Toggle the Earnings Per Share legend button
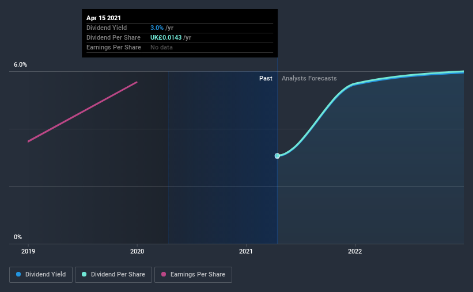This screenshot has width=473, height=292. tap(193, 275)
